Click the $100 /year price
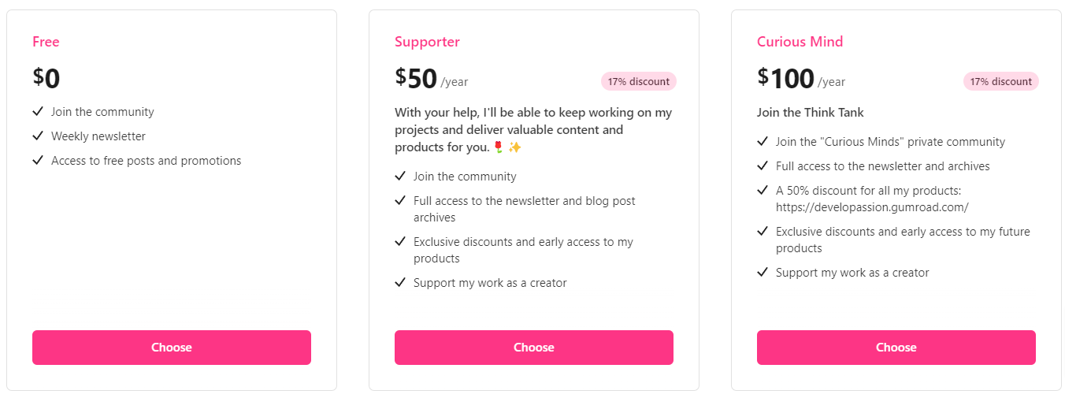1065x398 pixels. [800, 79]
